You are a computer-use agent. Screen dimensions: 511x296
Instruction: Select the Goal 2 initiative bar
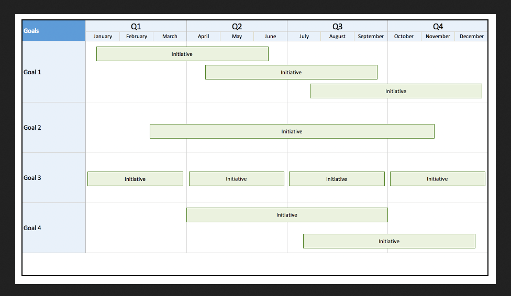[292, 132]
